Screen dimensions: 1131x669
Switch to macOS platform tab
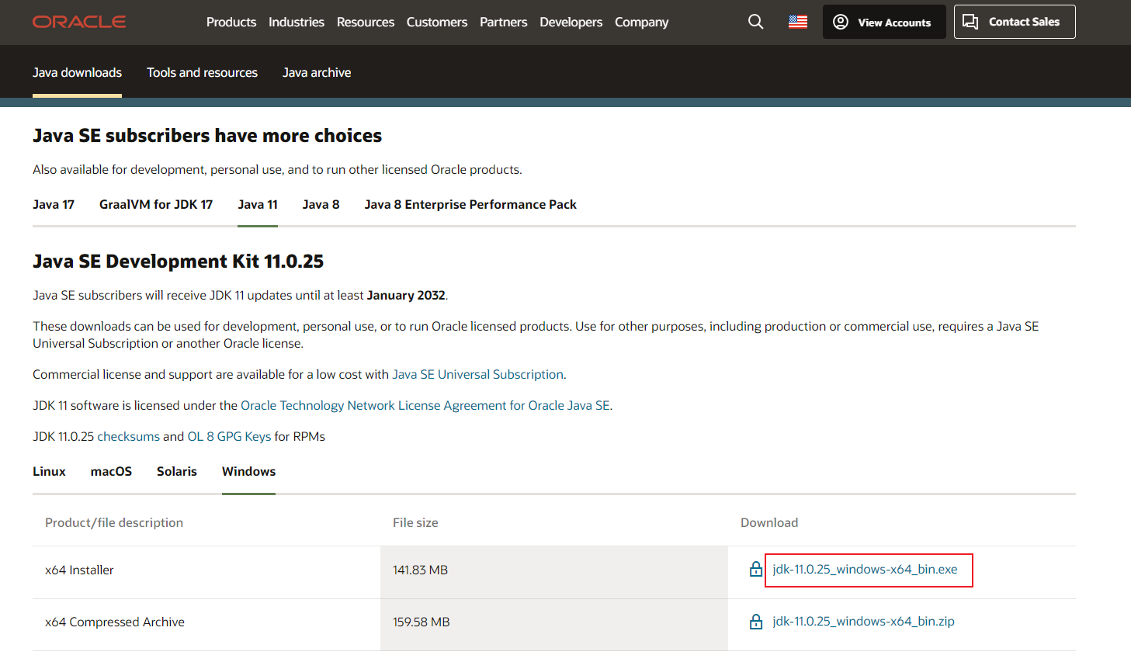click(111, 471)
